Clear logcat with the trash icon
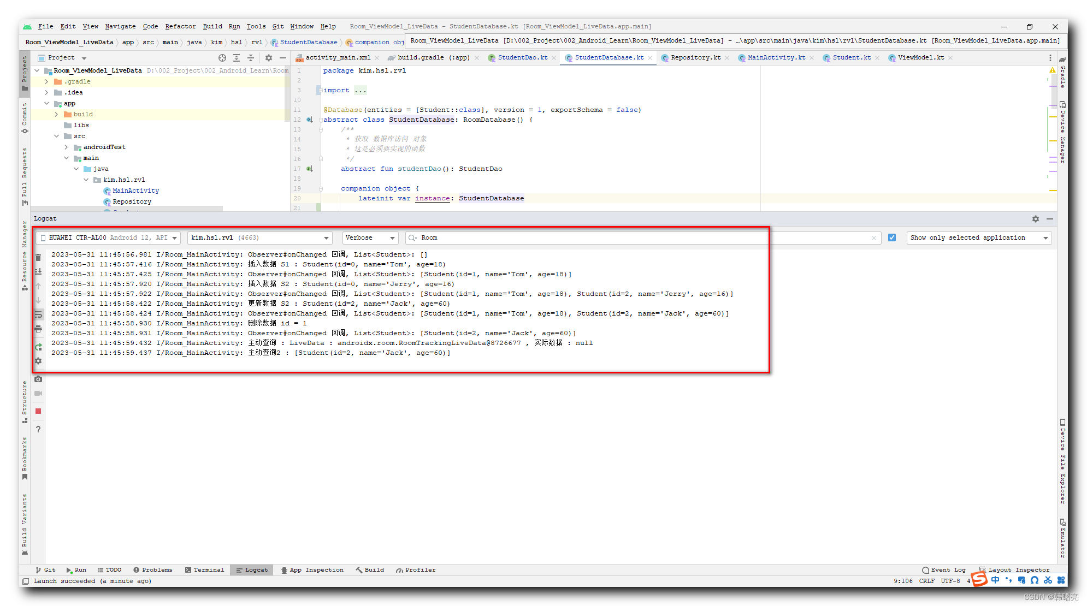Image resolution: width=1087 pixels, height=606 pixels. (38, 258)
